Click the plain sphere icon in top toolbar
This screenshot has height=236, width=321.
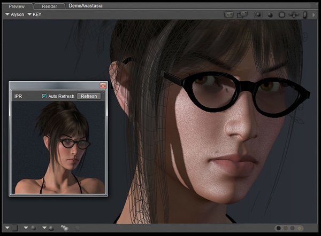pos(270,15)
